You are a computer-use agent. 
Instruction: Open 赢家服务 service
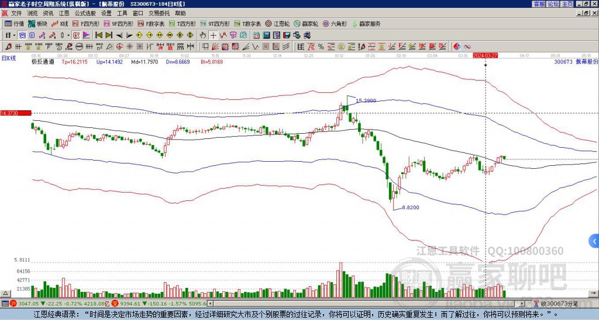(x=366, y=23)
